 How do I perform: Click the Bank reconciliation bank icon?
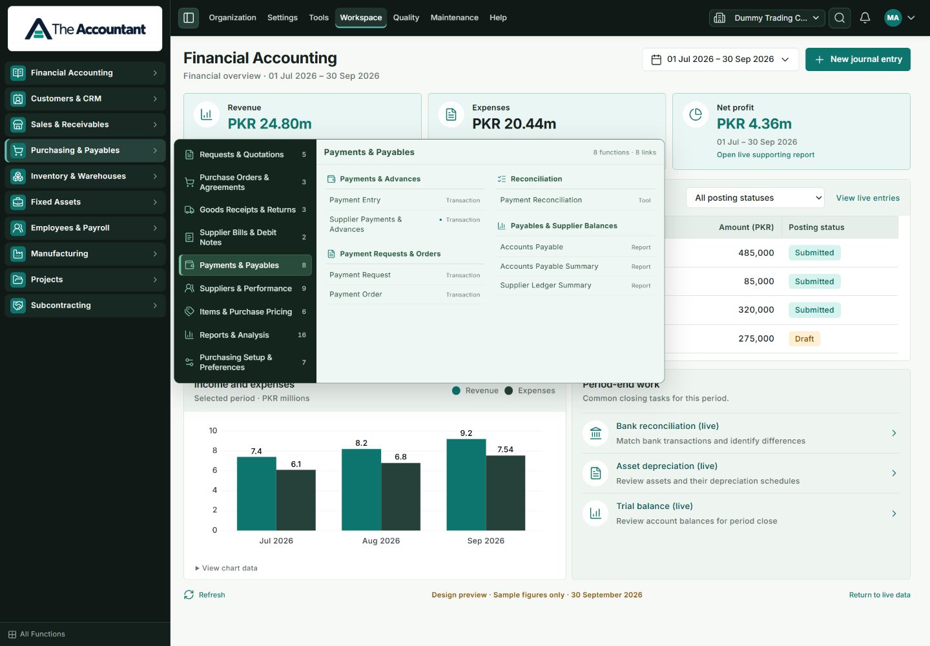click(x=595, y=433)
